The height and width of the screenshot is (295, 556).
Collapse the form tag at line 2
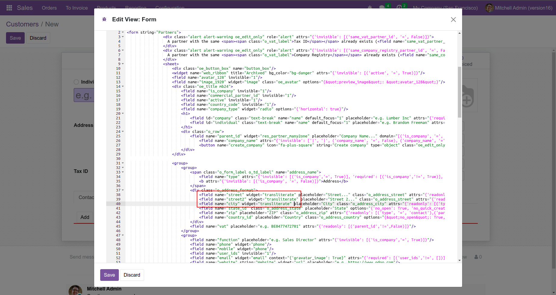[x=123, y=32]
